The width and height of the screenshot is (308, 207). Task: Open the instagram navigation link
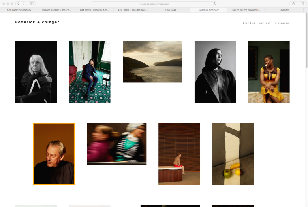282,23
